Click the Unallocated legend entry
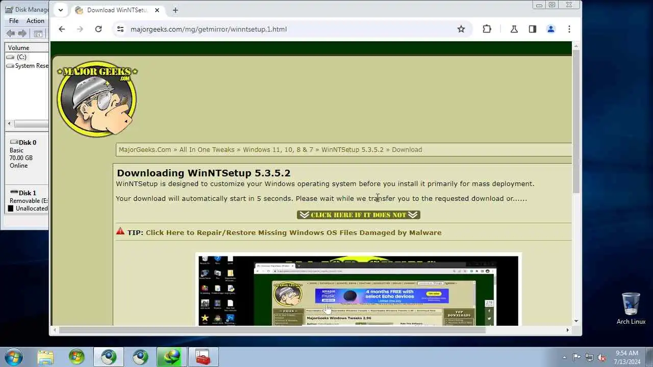This screenshot has width=653, height=367. click(28, 208)
